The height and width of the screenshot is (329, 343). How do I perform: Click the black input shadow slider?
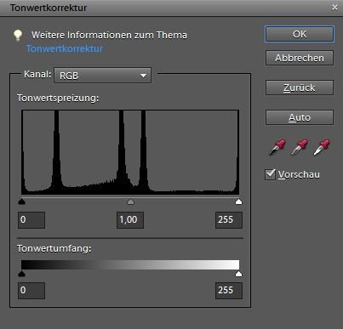[21, 201]
